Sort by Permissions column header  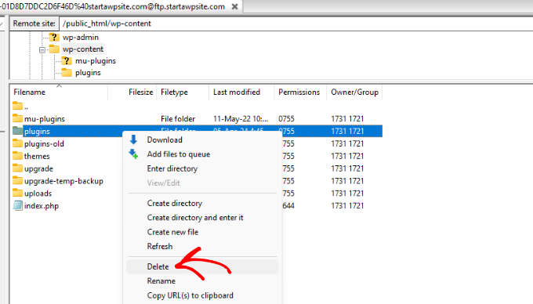coord(299,92)
